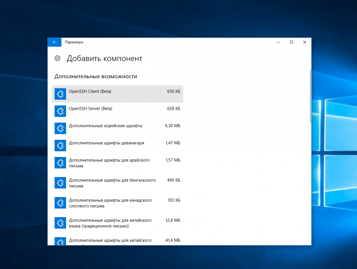Viewport: 357px width, 269px height.
Task: Pick the Arabic script fonts list item
Action: (117, 163)
